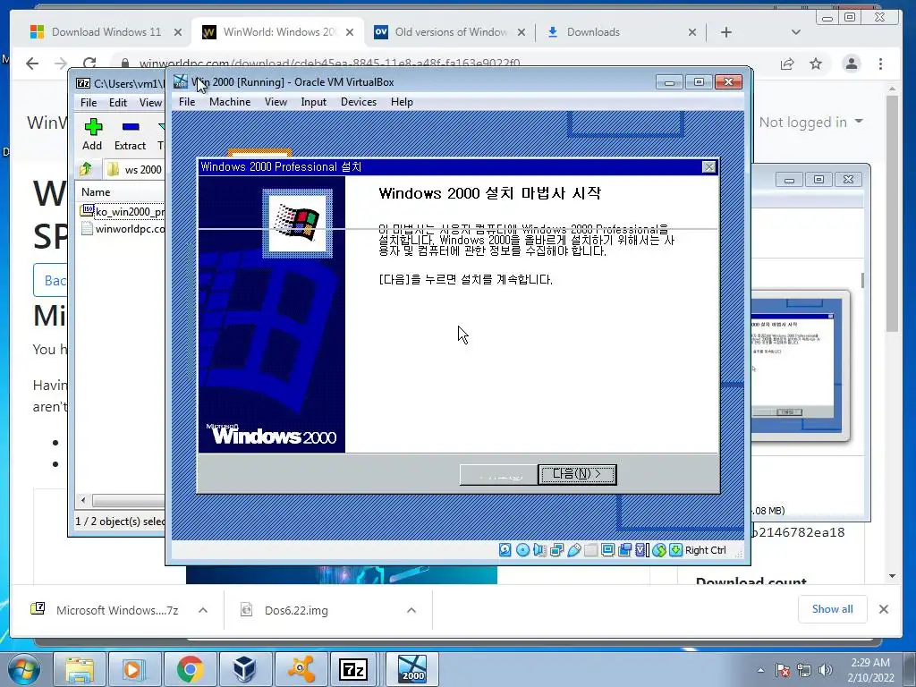Click the VM preview thumbnail behind VirtualBox
The height and width of the screenshot is (687, 916).
pos(800,366)
